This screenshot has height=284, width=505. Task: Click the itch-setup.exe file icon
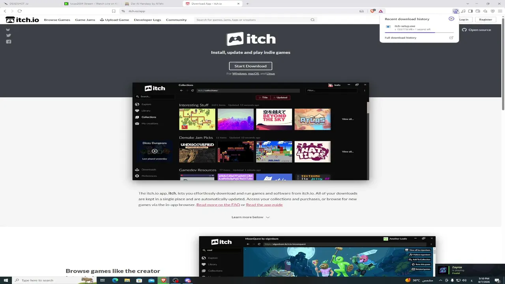point(388,27)
